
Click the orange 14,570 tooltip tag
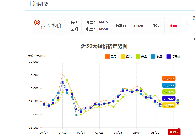pos(169,78)
